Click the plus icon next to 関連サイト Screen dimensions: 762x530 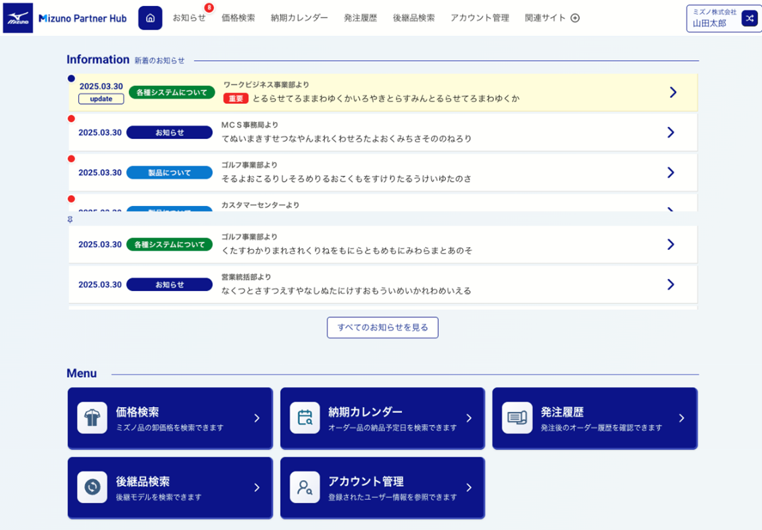click(575, 18)
